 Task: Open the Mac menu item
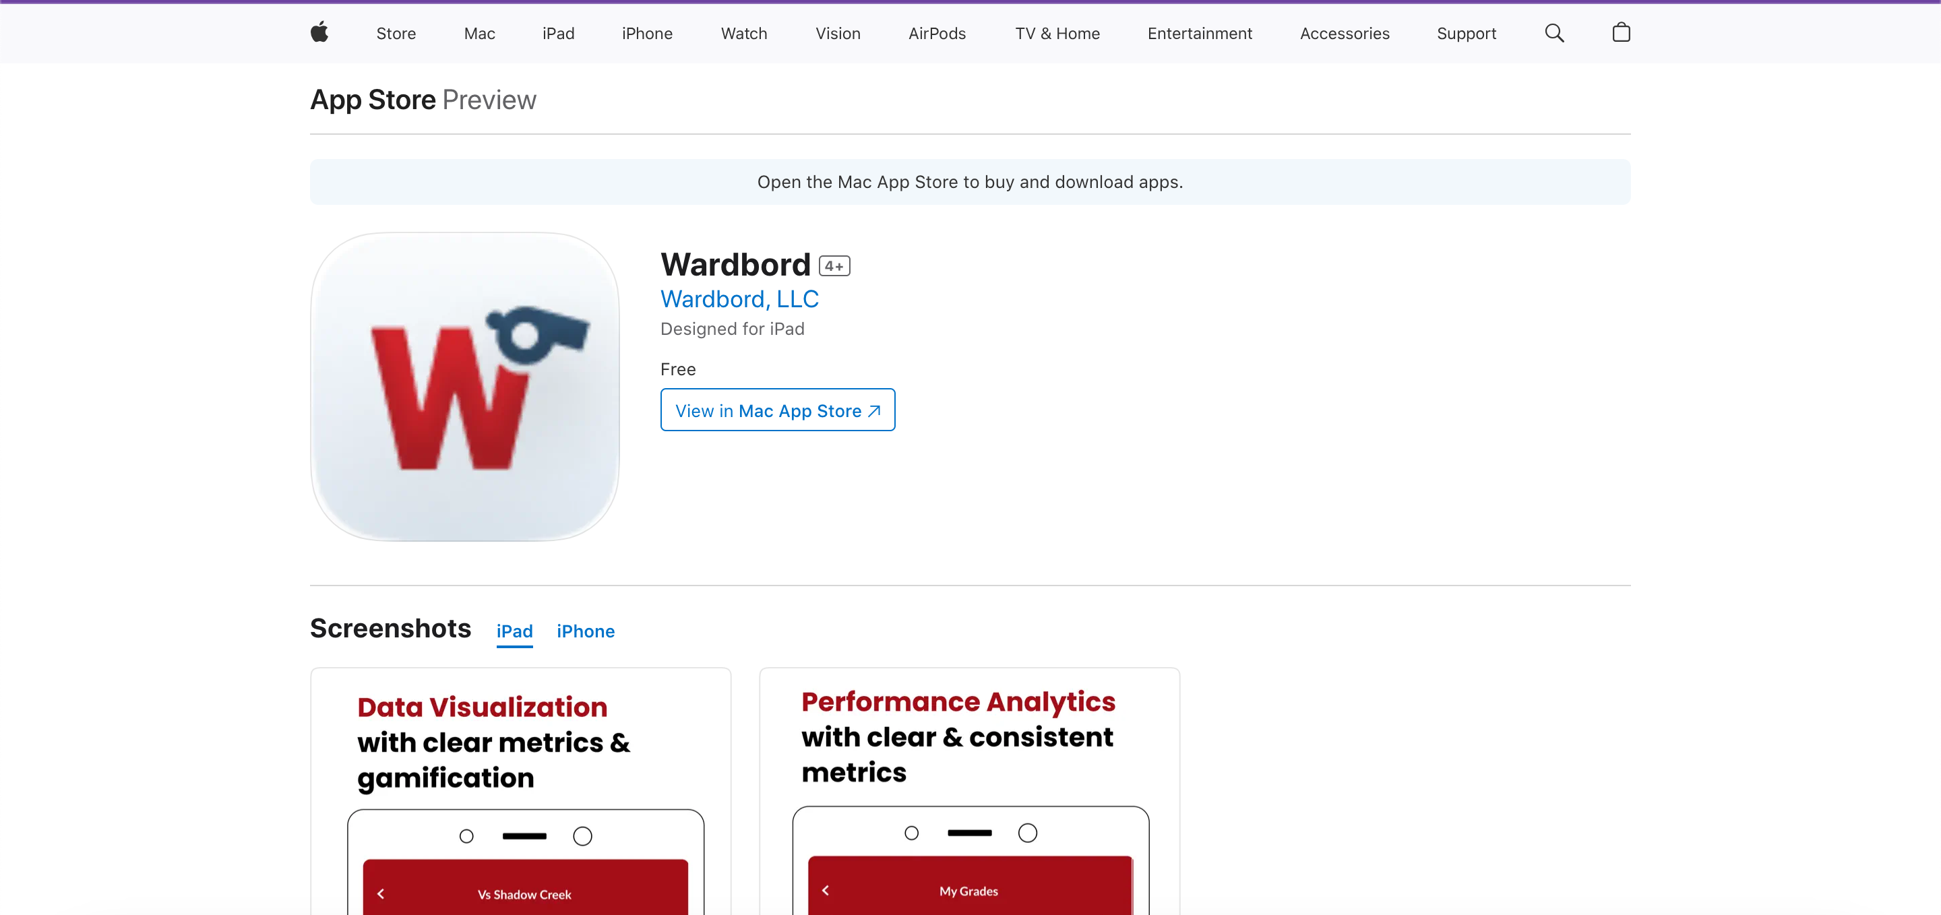coord(479,33)
